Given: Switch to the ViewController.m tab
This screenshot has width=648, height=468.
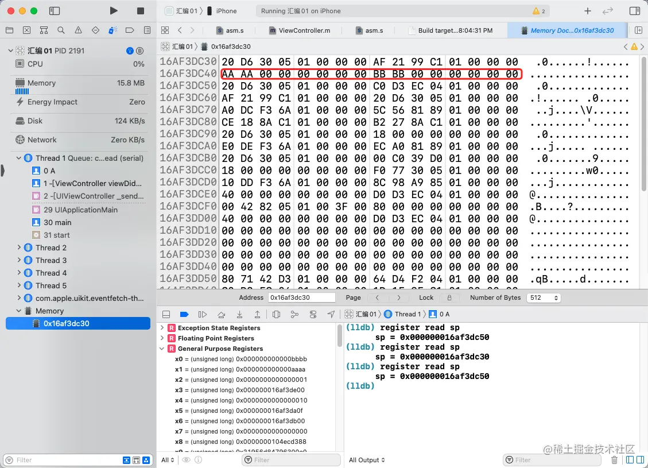Looking at the screenshot, I should click(300, 30).
